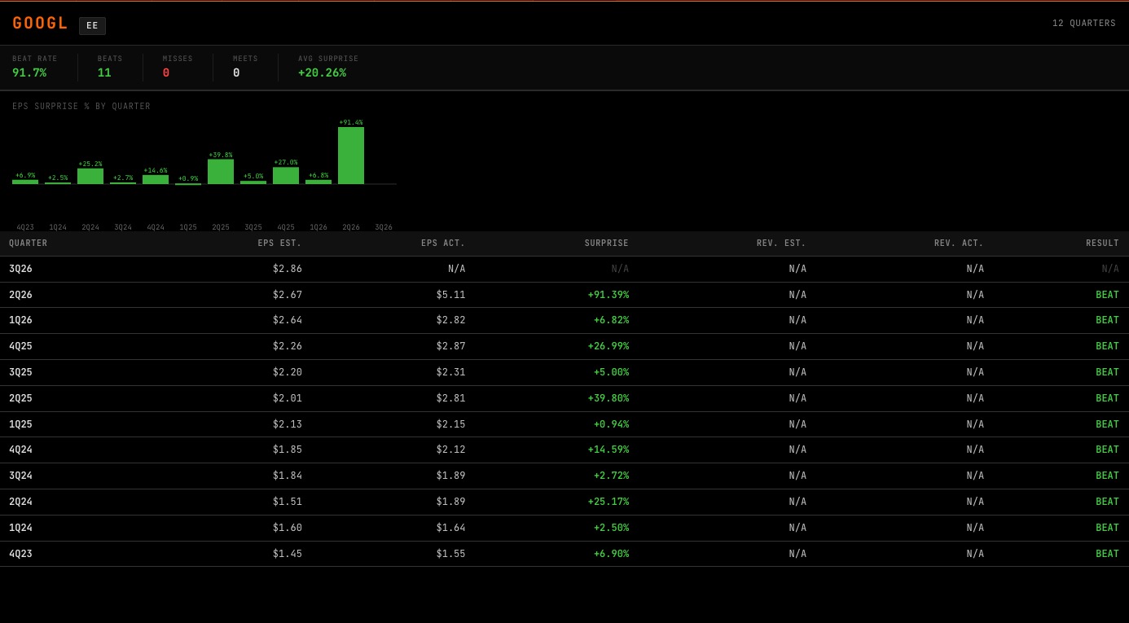Click the $2.67 EPS estimate cell

point(288,295)
